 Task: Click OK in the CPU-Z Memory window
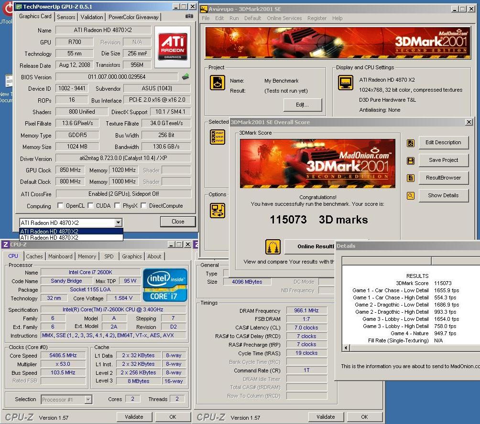tap(364, 417)
